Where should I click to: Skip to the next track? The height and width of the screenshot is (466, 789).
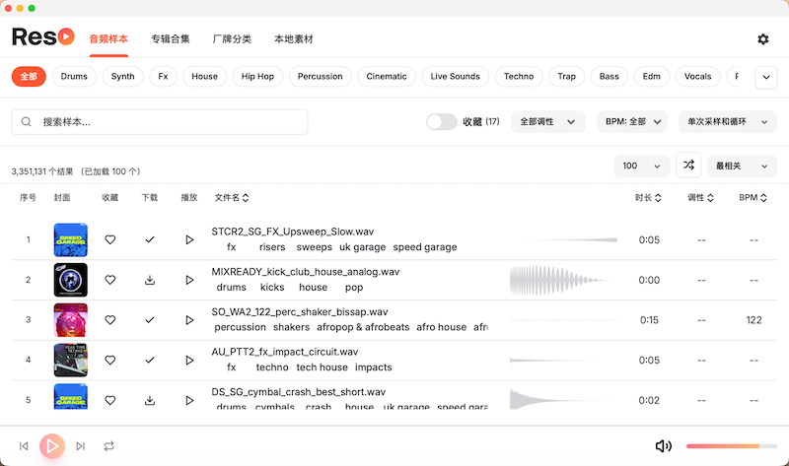[x=81, y=446]
